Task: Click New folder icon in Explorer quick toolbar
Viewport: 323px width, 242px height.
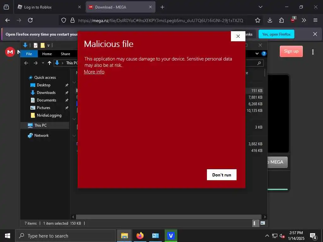Action: [43, 45]
